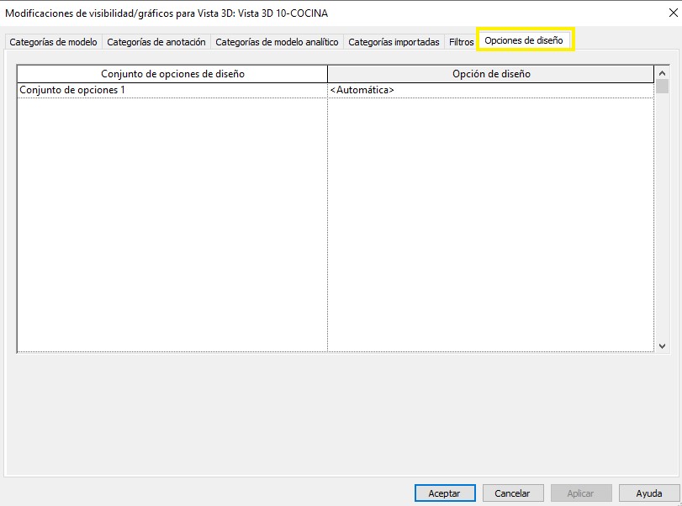The height and width of the screenshot is (506, 682).
Task: Click the dialog title bar text
Action: coord(167,13)
